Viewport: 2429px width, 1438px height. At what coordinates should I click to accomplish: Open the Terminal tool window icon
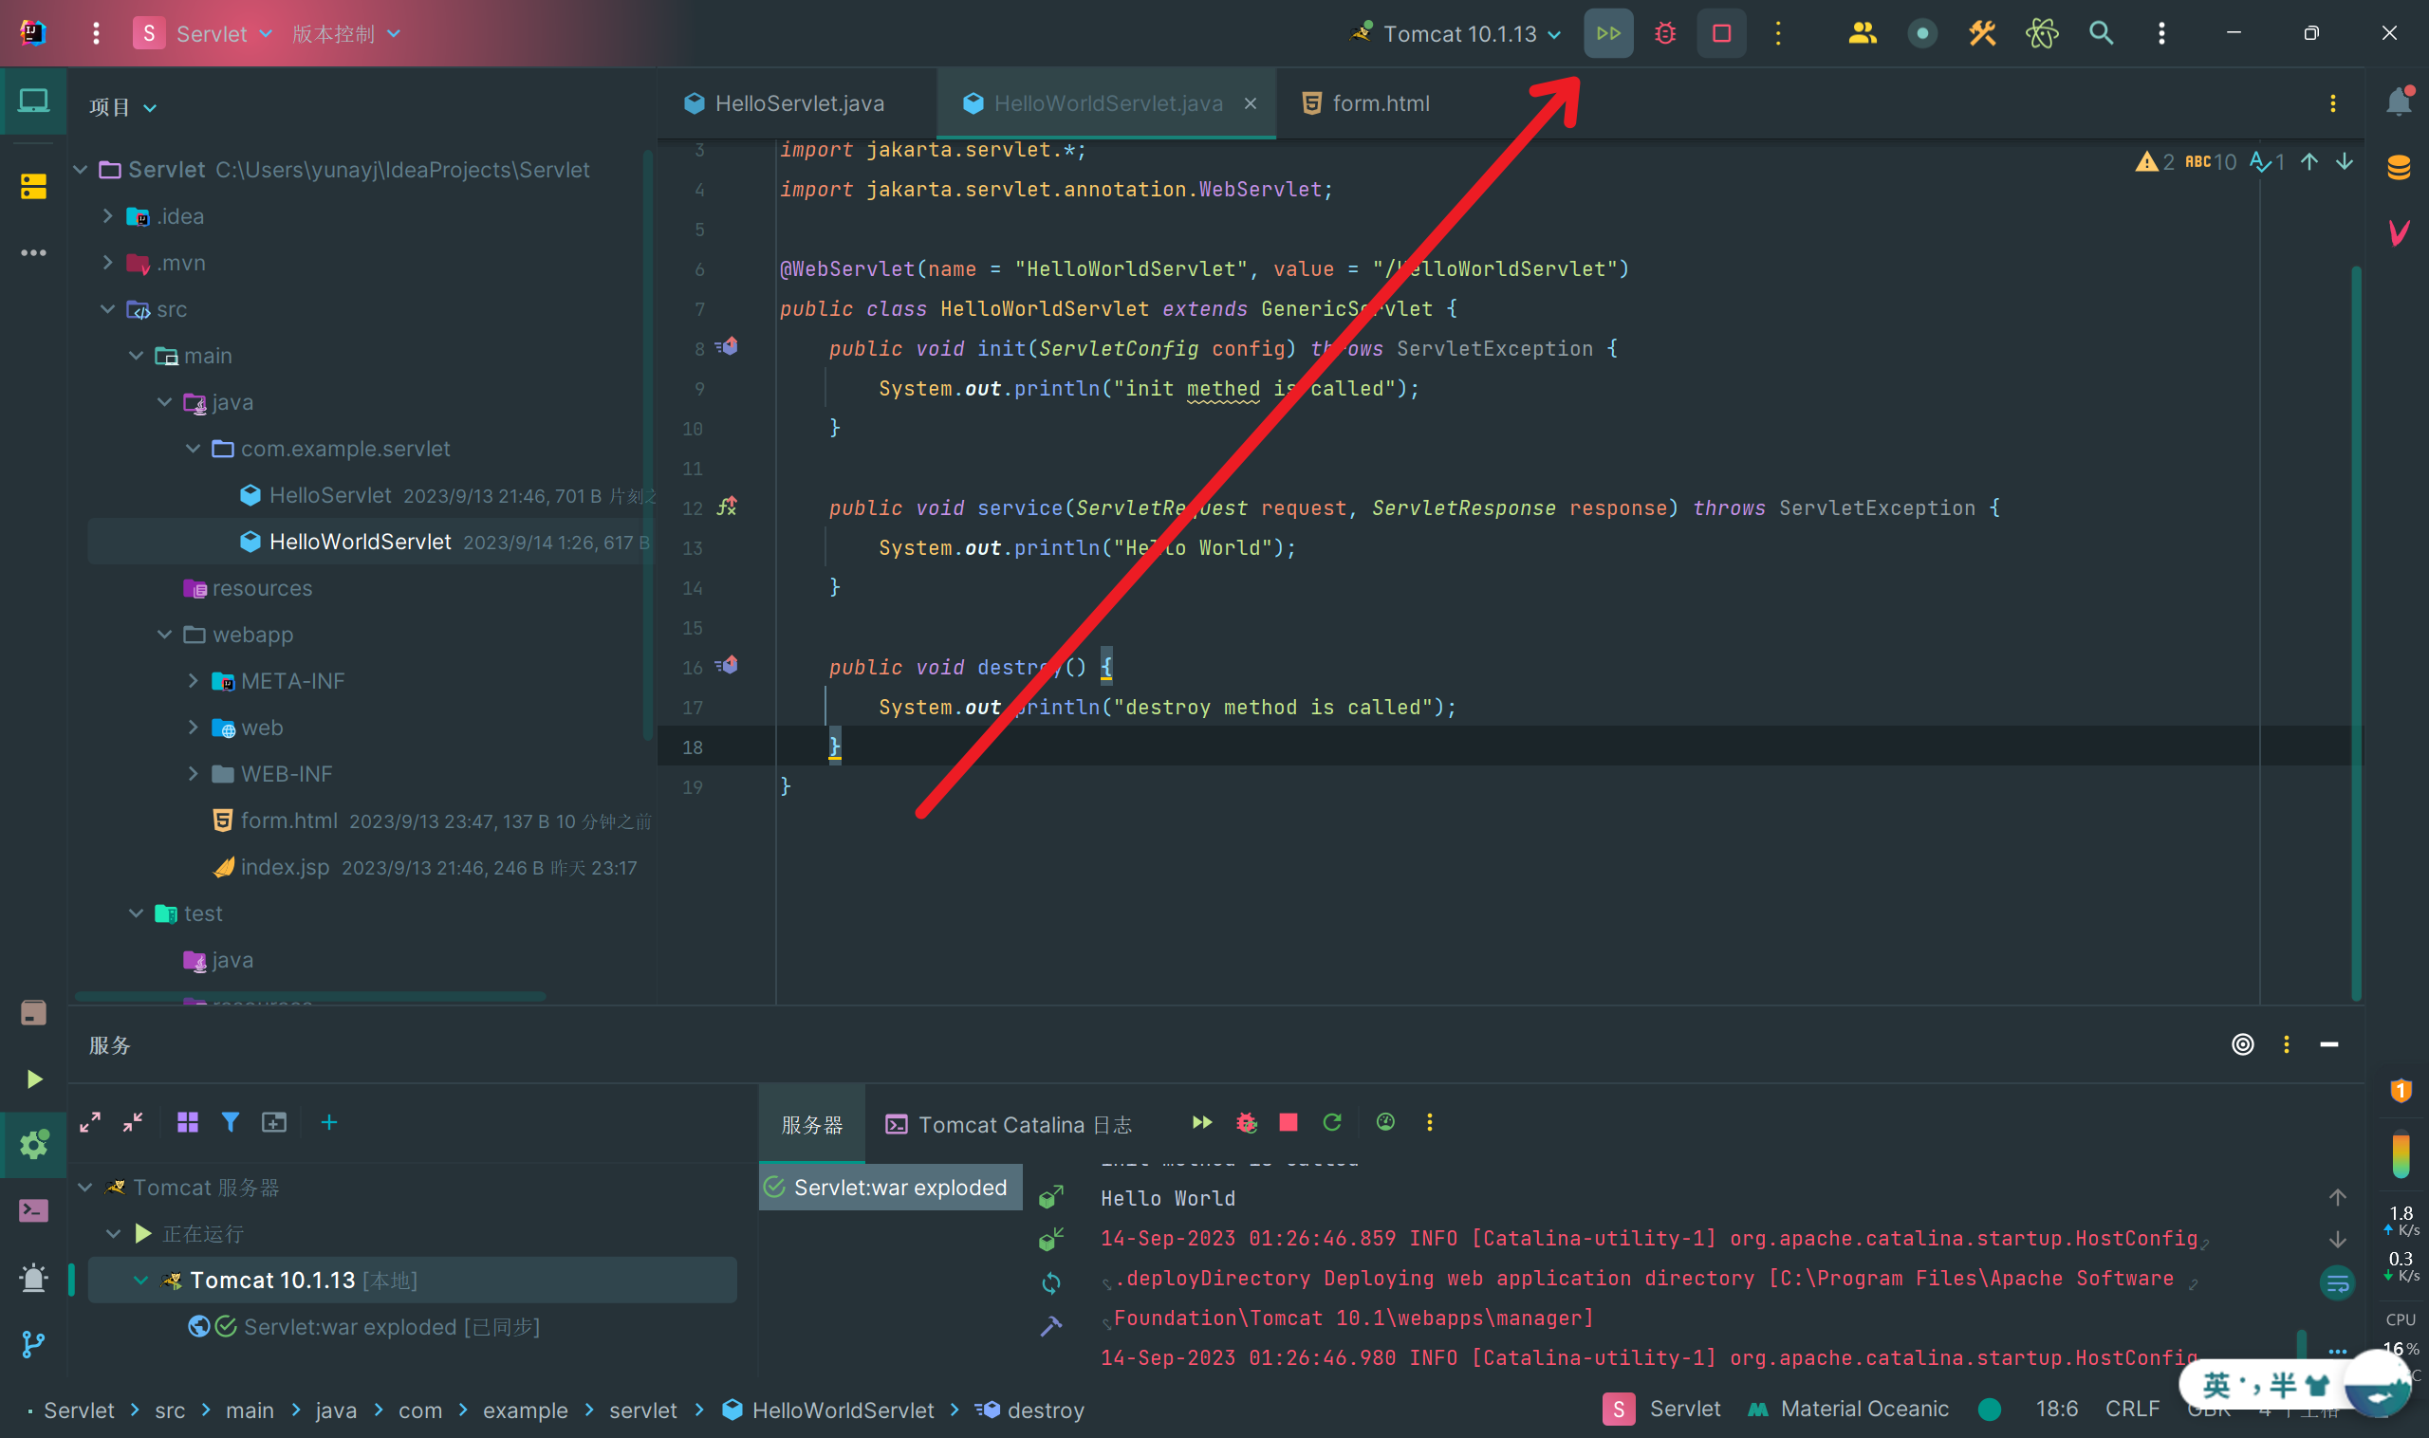[x=33, y=1210]
